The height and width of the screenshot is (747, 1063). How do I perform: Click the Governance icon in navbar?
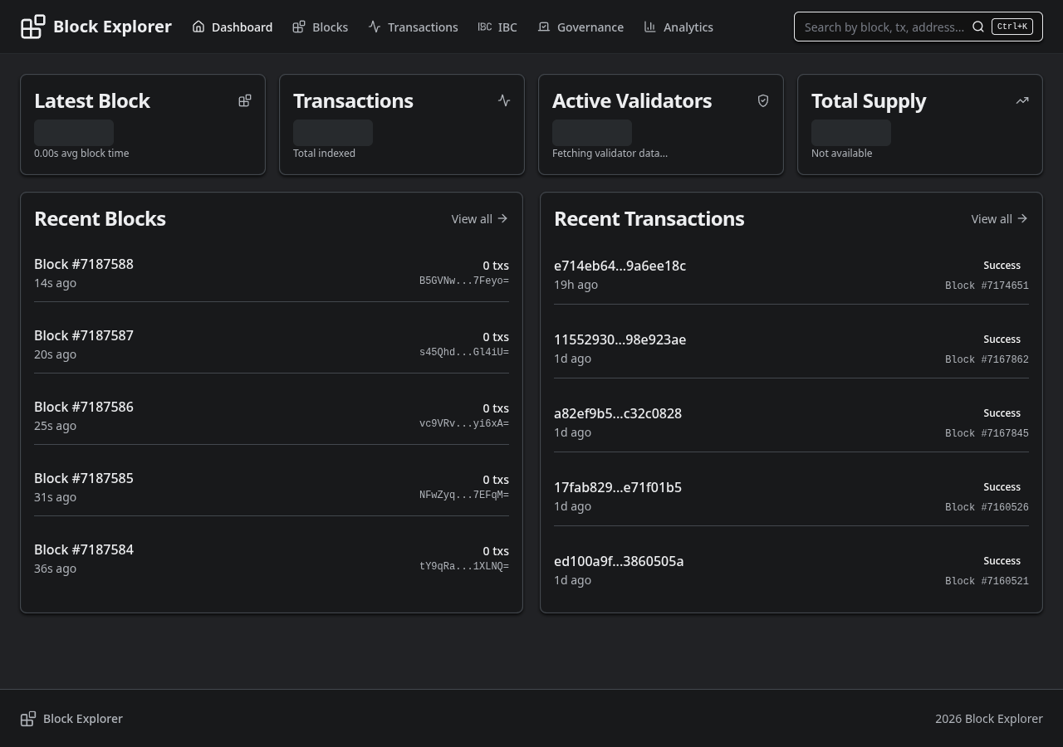point(544,27)
